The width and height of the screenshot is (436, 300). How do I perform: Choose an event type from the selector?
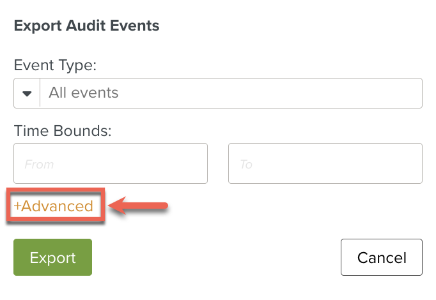click(217, 93)
